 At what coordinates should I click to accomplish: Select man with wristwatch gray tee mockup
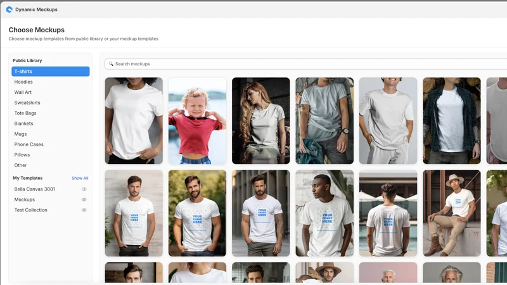click(x=324, y=120)
